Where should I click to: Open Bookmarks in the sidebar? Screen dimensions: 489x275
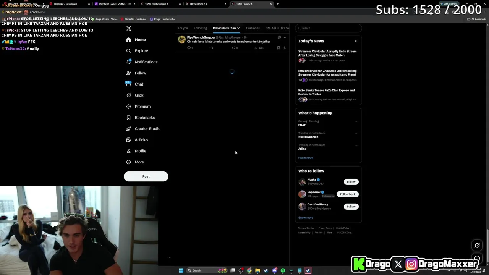tap(140, 118)
